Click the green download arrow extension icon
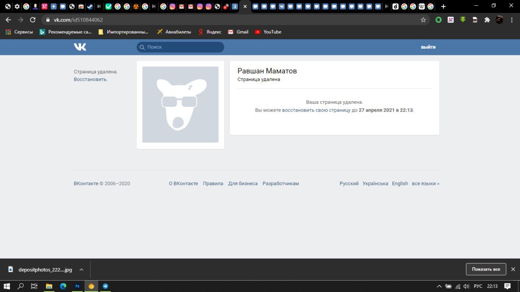 [x=463, y=19]
